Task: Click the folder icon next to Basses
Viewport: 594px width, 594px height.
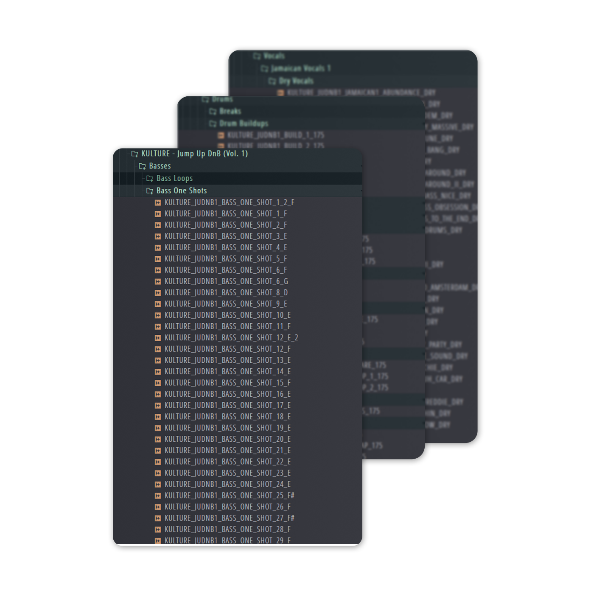Action: [x=143, y=166]
